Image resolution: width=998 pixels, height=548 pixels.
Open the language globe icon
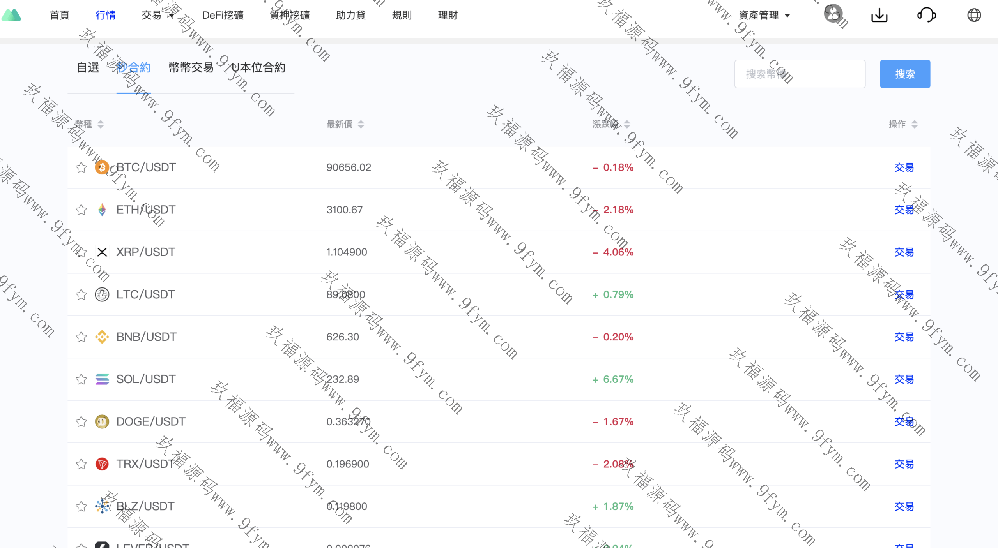coord(974,15)
